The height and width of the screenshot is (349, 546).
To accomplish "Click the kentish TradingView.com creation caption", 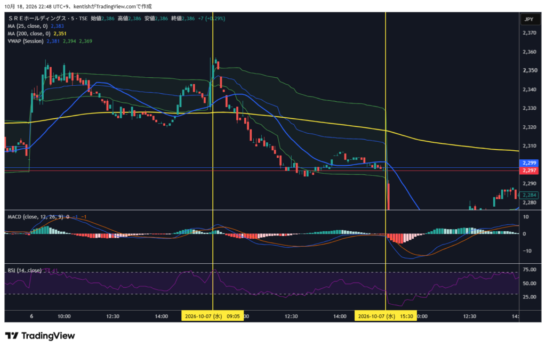I will pyautogui.click(x=113, y=6).
